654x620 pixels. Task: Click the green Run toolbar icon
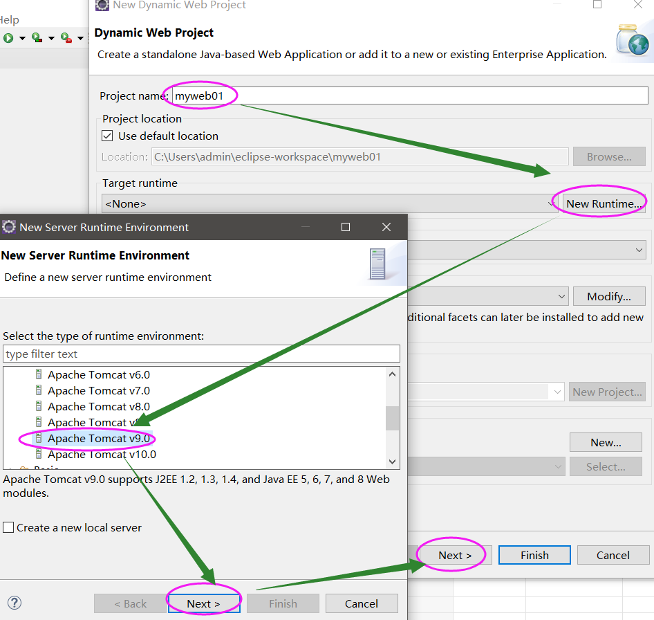[8, 38]
